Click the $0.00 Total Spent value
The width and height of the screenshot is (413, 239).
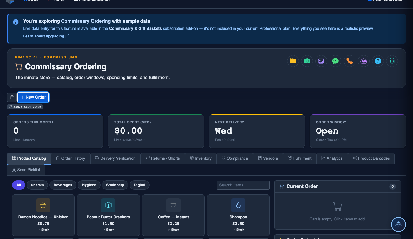(x=128, y=131)
